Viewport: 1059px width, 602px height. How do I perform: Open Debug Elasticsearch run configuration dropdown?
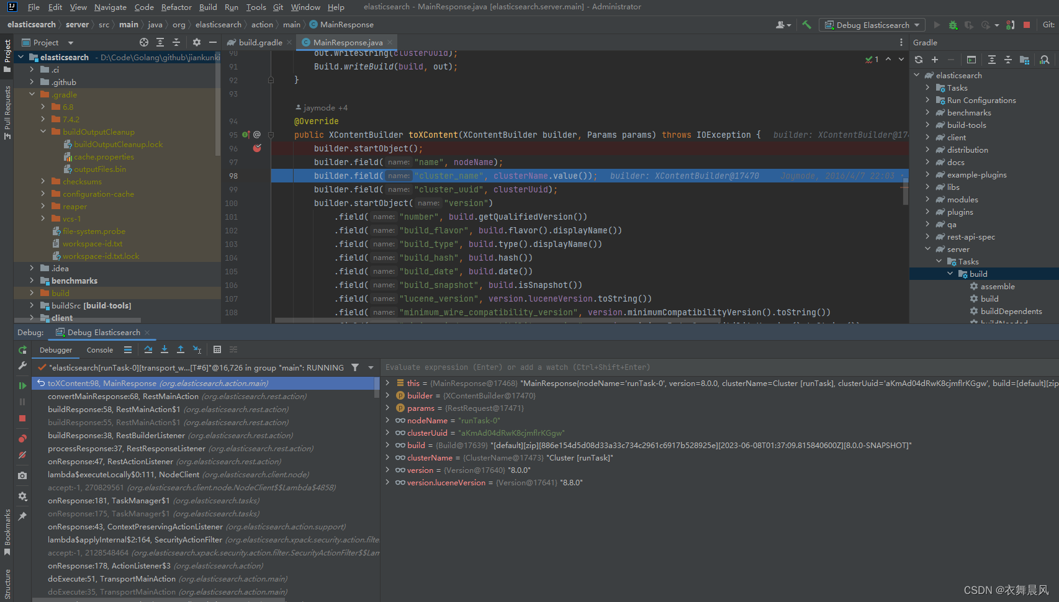[872, 25]
